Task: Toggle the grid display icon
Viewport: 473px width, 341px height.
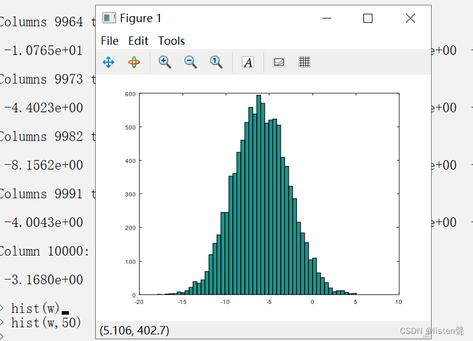Action: [304, 62]
